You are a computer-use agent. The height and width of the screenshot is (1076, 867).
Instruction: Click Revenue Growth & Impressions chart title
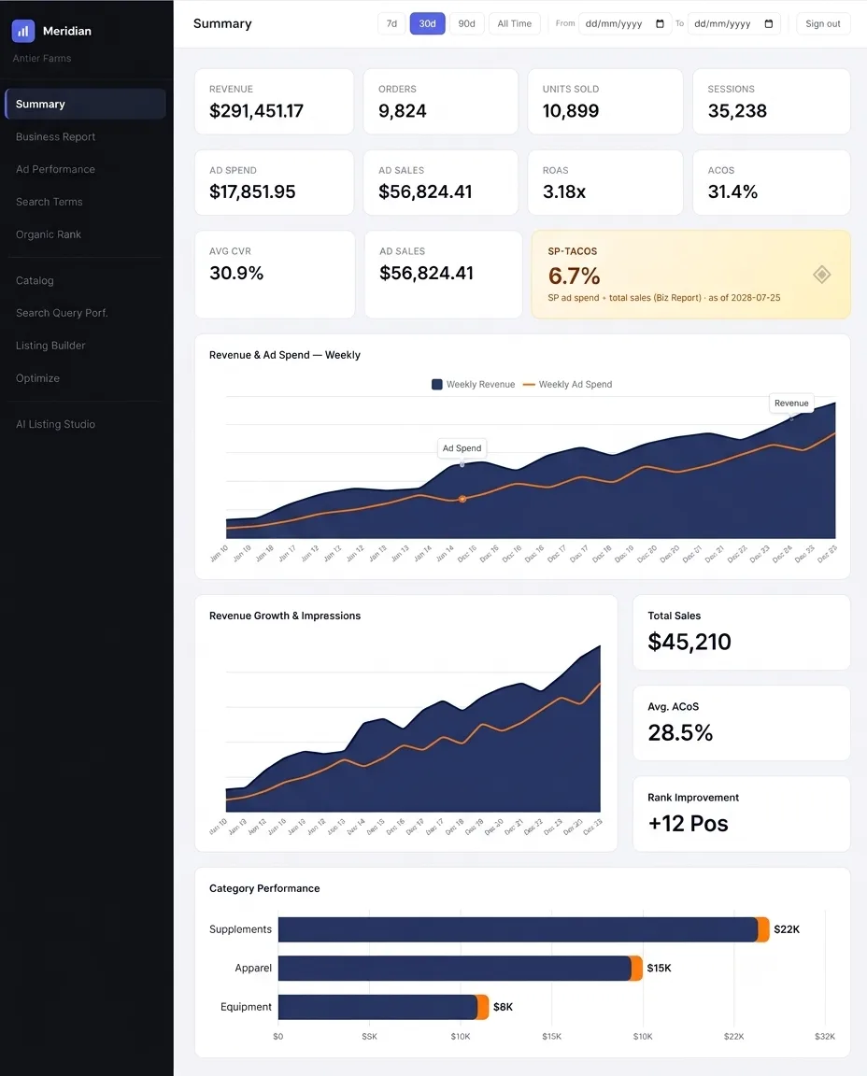[285, 616]
